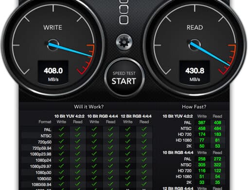Click PAL row 12 Bit RGB Read checkmark
The width and height of the screenshot is (248, 190).
point(144,129)
